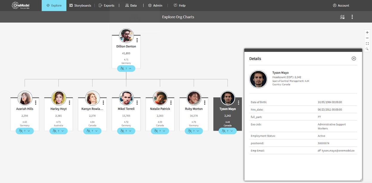Collapse Dillion Denton's direct reports

pos(126,68)
